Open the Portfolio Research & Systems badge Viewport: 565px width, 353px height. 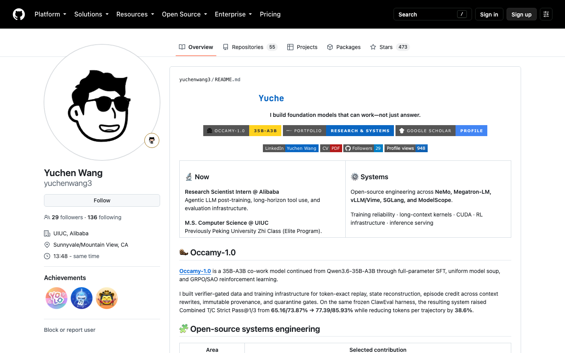coord(338,131)
